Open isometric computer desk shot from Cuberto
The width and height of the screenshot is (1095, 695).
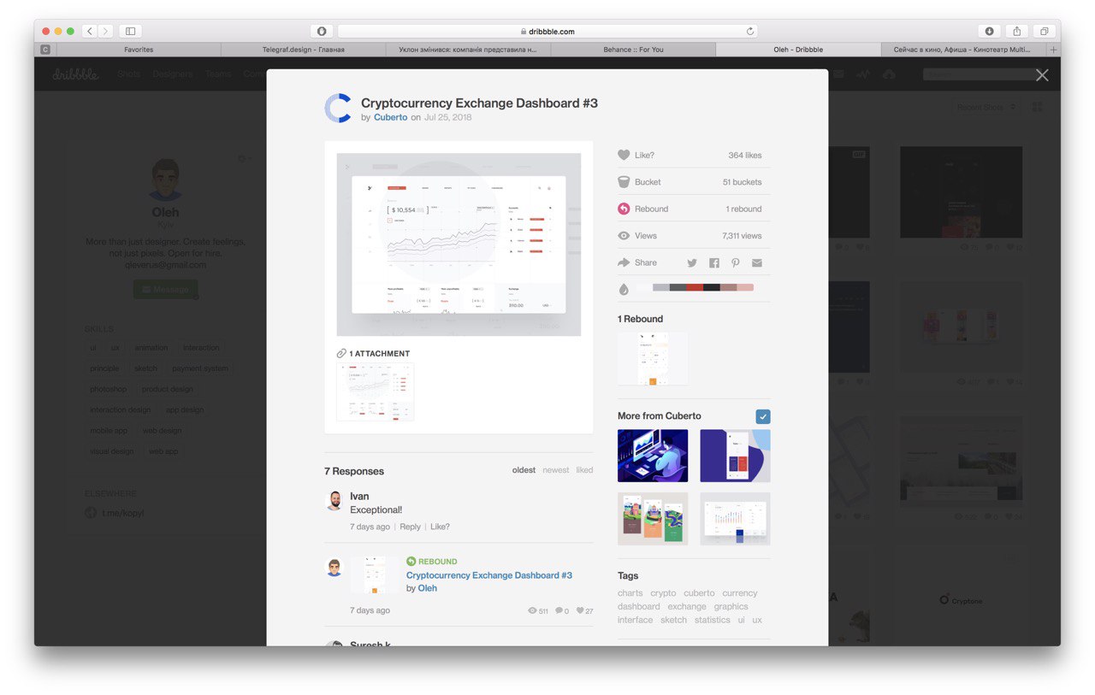(653, 456)
